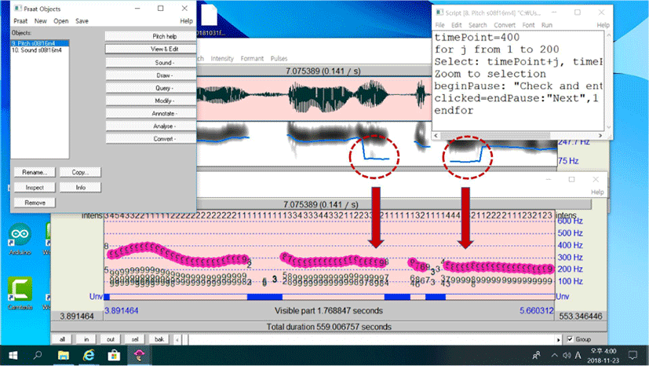
Task: Open Search menu in Script window
Action: [477, 25]
